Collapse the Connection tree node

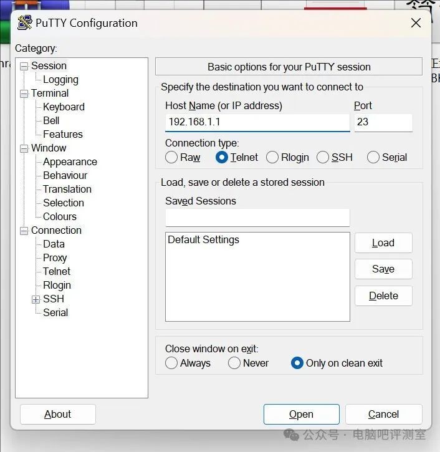pos(24,231)
